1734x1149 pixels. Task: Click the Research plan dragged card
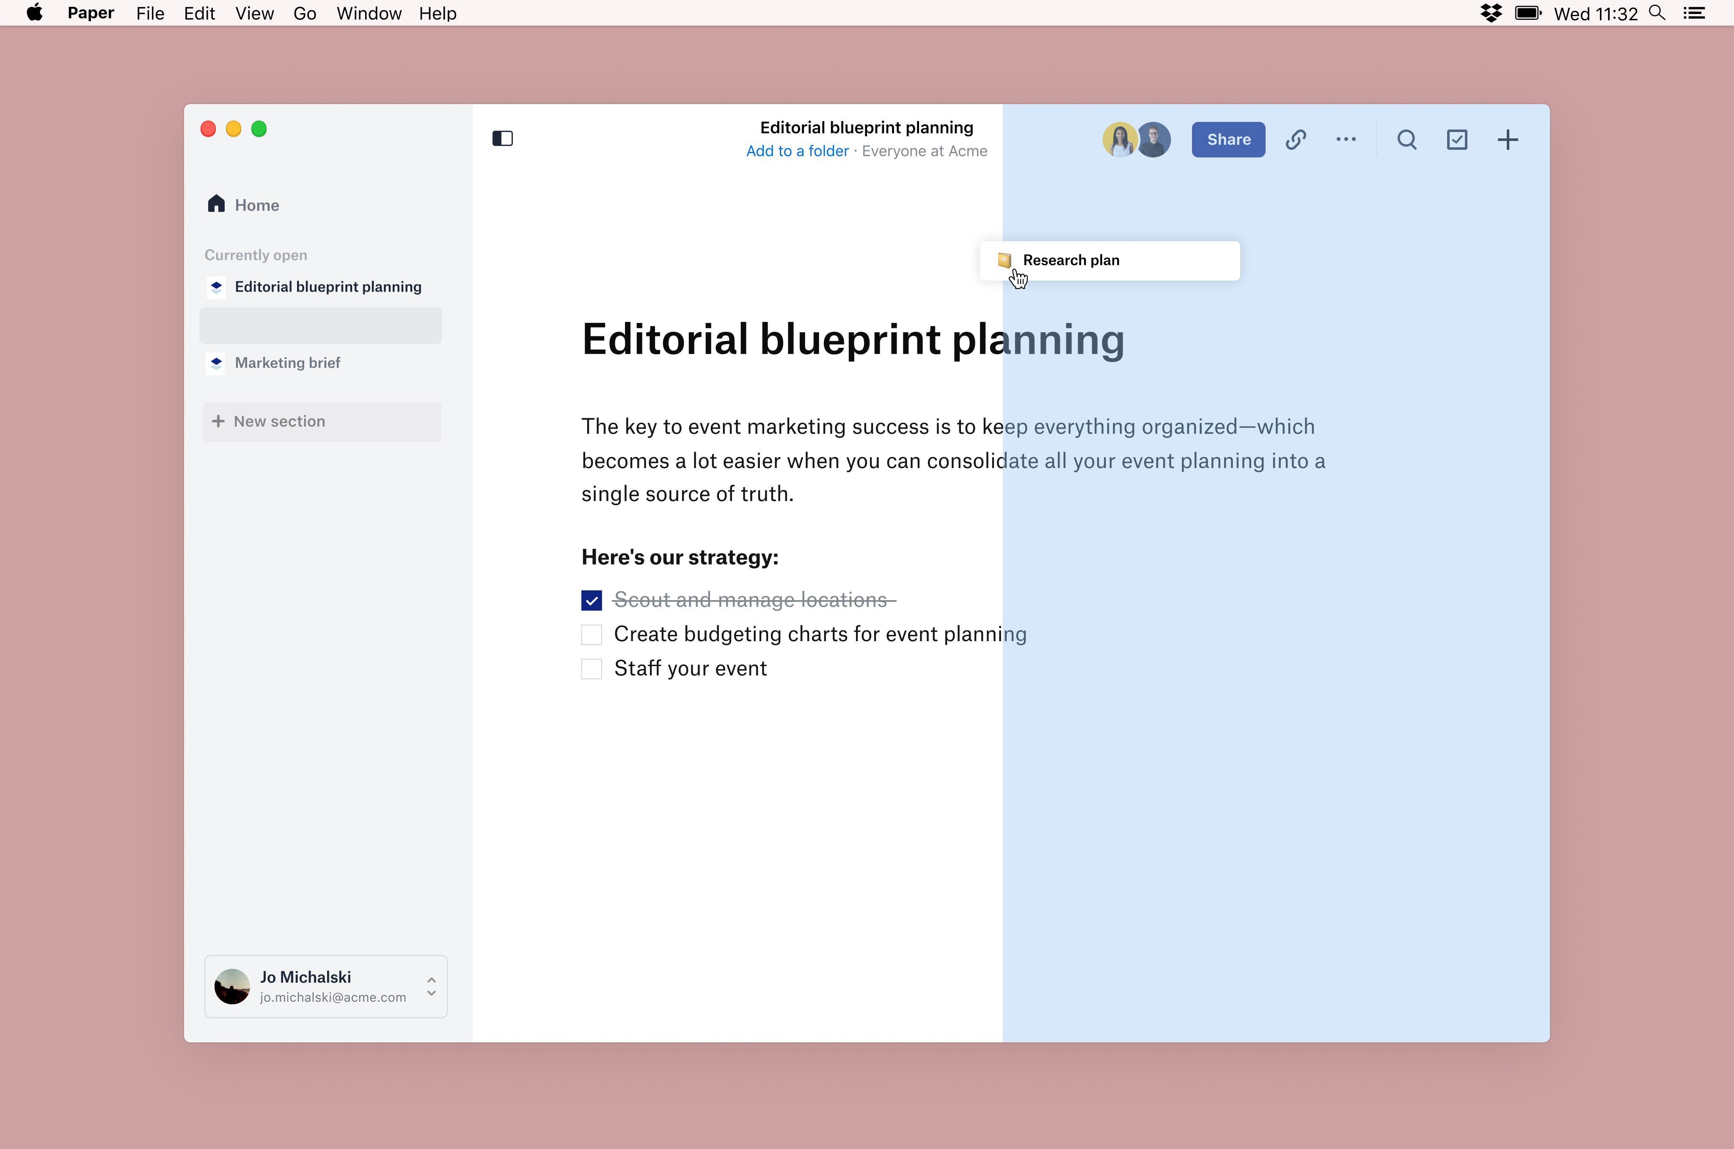[1110, 260]
